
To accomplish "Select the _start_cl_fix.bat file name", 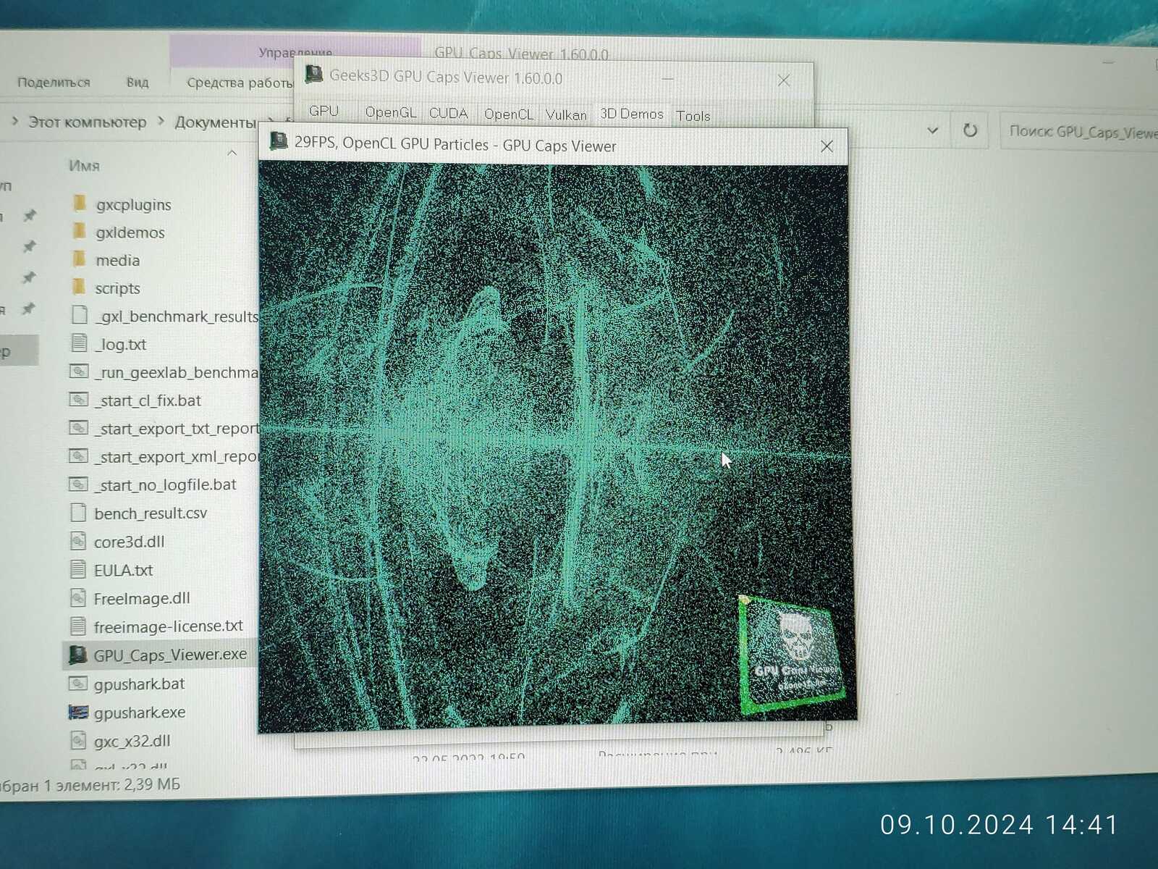I will pyautogui.click(x=148, y=400).
